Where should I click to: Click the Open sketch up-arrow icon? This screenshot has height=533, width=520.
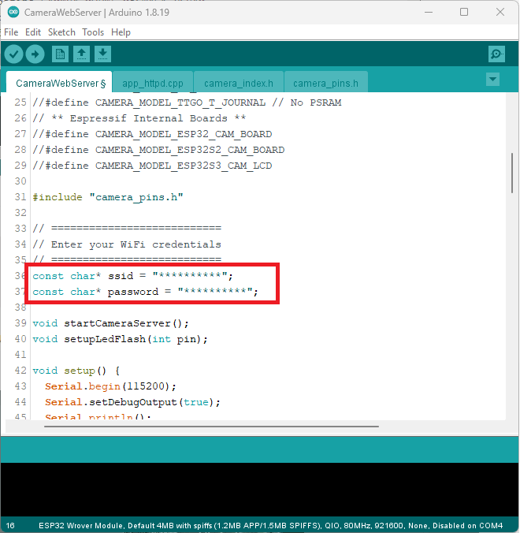tap(81, 54)
